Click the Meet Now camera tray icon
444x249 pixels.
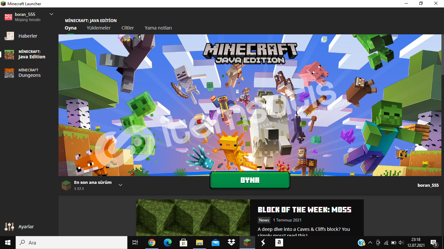(378, 243)
